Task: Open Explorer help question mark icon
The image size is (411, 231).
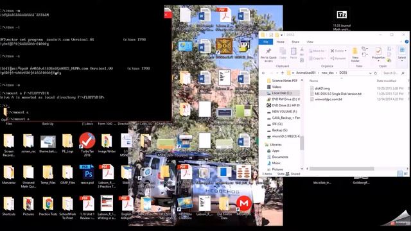Action: [x=407, y=42]
